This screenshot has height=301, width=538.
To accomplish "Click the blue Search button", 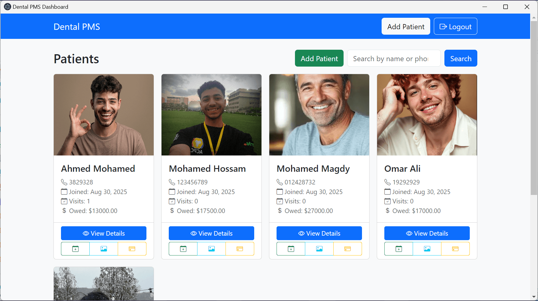I will pyautogui.click(x=461, y=58).
